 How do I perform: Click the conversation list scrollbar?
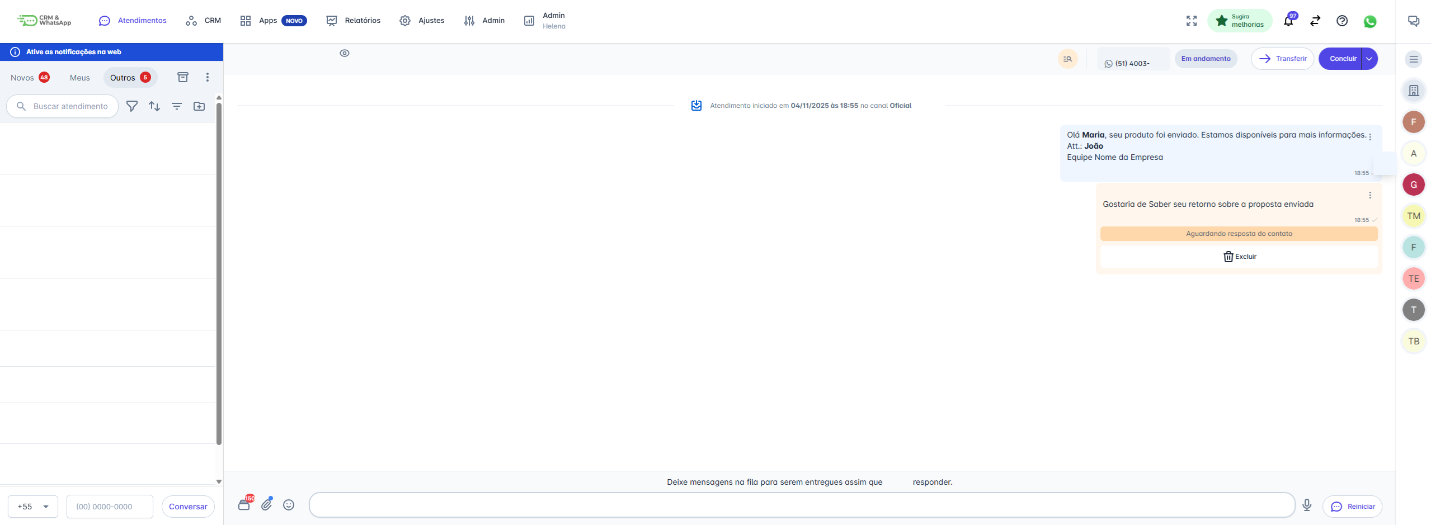pos(219,274)
